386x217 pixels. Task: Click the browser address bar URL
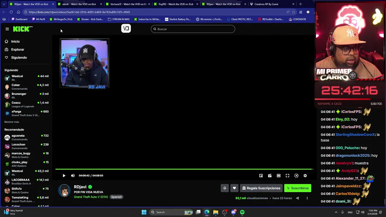[79, 12]
